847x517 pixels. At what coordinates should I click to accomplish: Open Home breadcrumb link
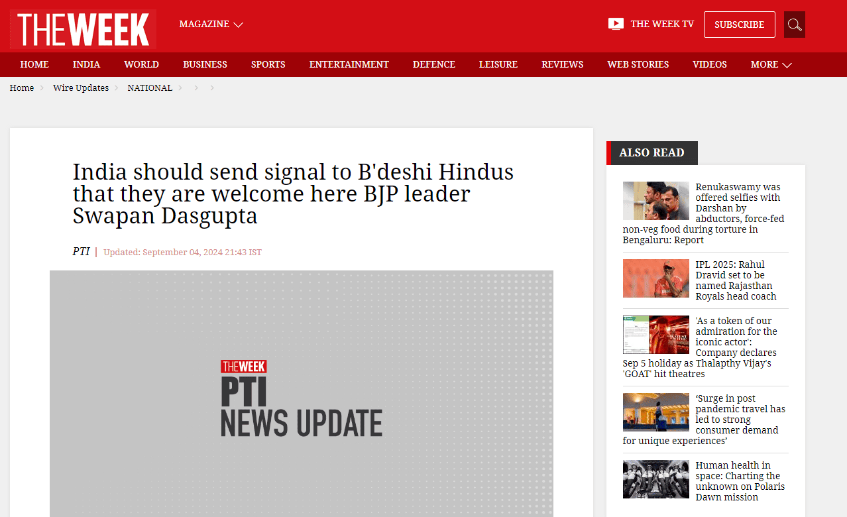22,87
